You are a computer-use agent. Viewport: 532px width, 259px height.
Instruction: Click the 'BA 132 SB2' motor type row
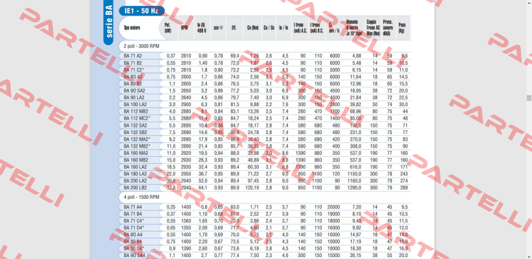pyautogui.click(x=265, y=132)
